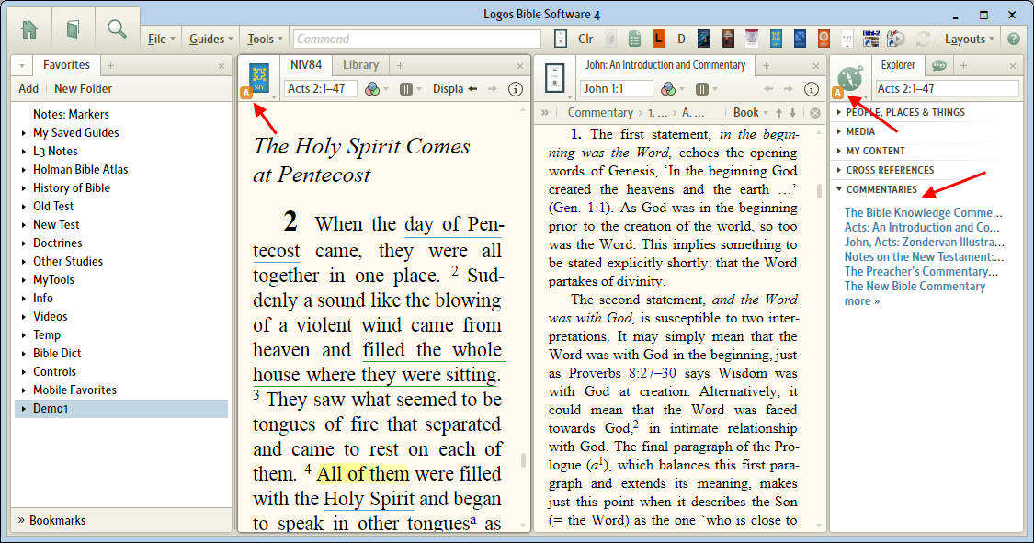The width and height of the screenshot is (1034, 543).
Task: Click the NIV84 resource book cover icon
Action: point(259,78)
